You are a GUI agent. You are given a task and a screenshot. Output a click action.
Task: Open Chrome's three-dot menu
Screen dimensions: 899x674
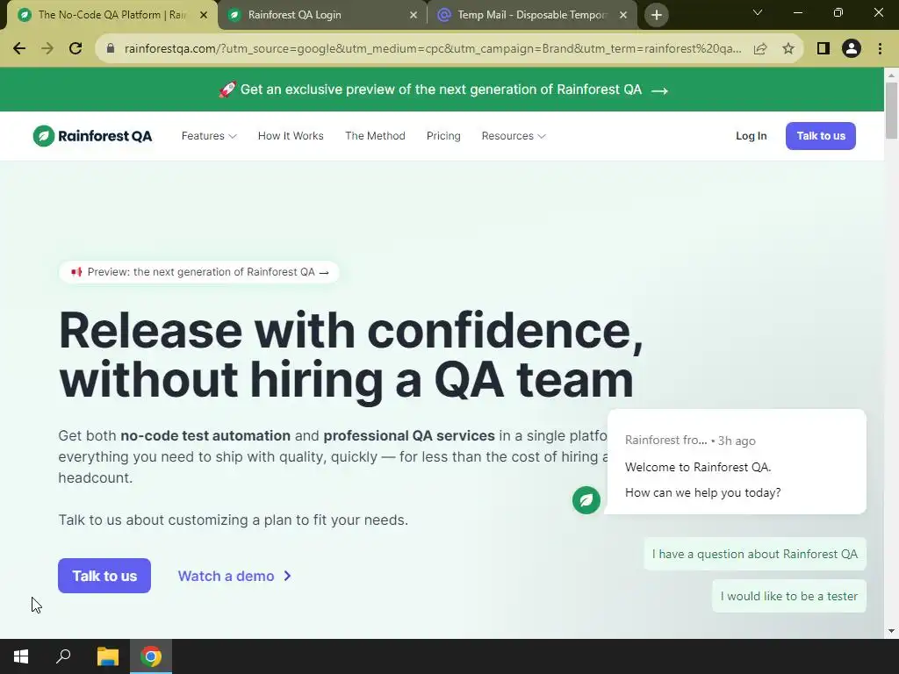(x=880, y=49)
